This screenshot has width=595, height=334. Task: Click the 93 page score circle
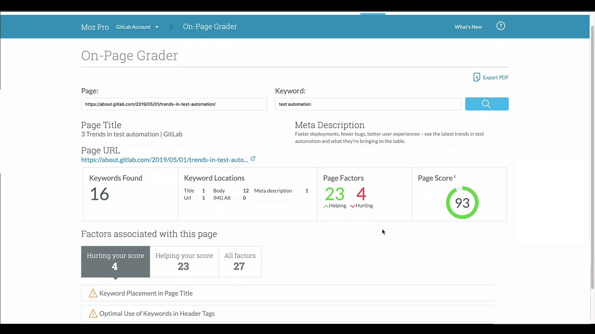click(462, 203)
